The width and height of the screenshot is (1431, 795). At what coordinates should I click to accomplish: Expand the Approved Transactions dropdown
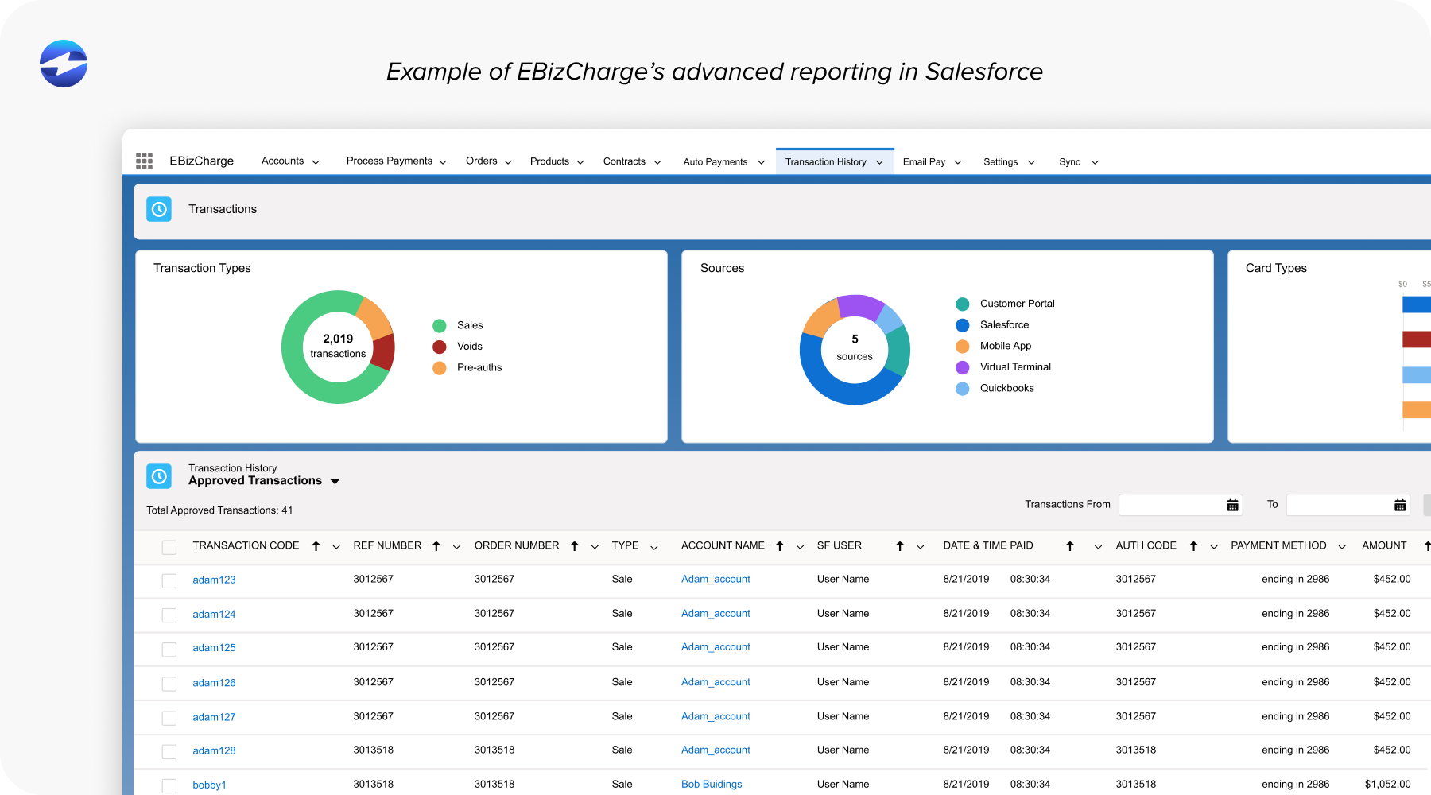tap(335, 480)
